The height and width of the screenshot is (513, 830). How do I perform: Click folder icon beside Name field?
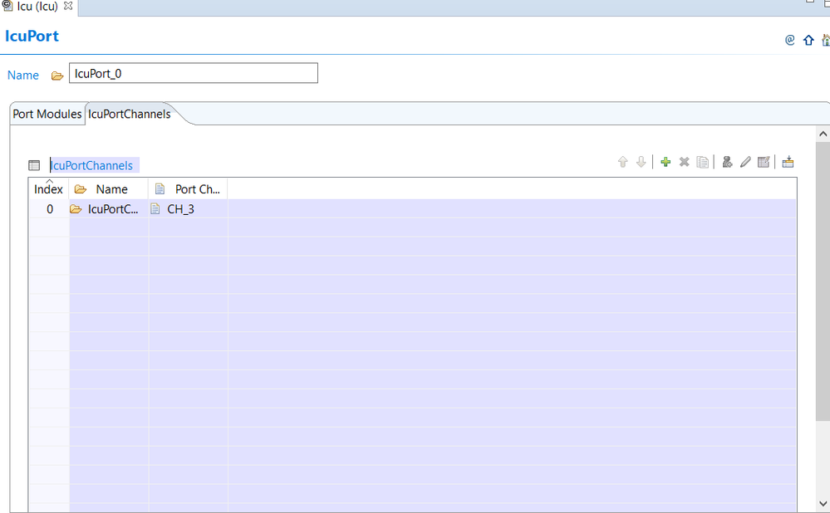click(x=57, y=76)
